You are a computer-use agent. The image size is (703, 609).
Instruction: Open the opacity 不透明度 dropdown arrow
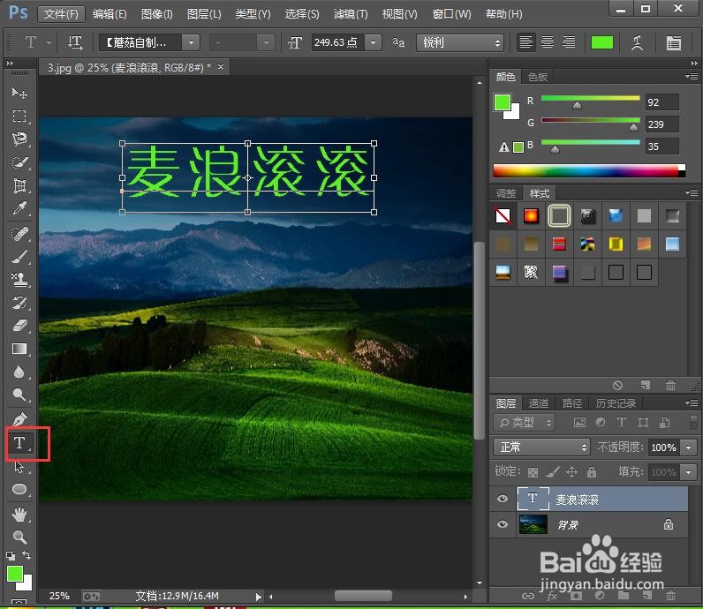(x=688, y=447)
